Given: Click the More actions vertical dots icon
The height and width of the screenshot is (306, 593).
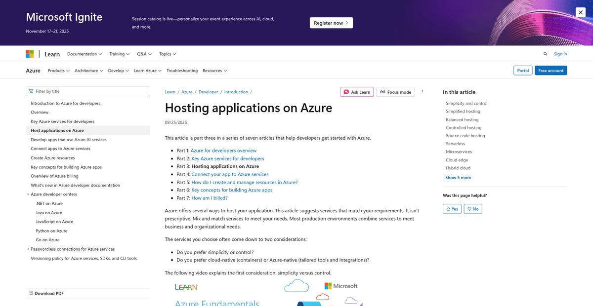Looking at the screenshot, I should (x=423, y=92).
